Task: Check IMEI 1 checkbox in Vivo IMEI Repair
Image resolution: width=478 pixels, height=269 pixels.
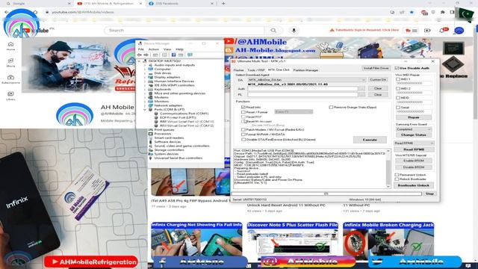Action: 398,79
